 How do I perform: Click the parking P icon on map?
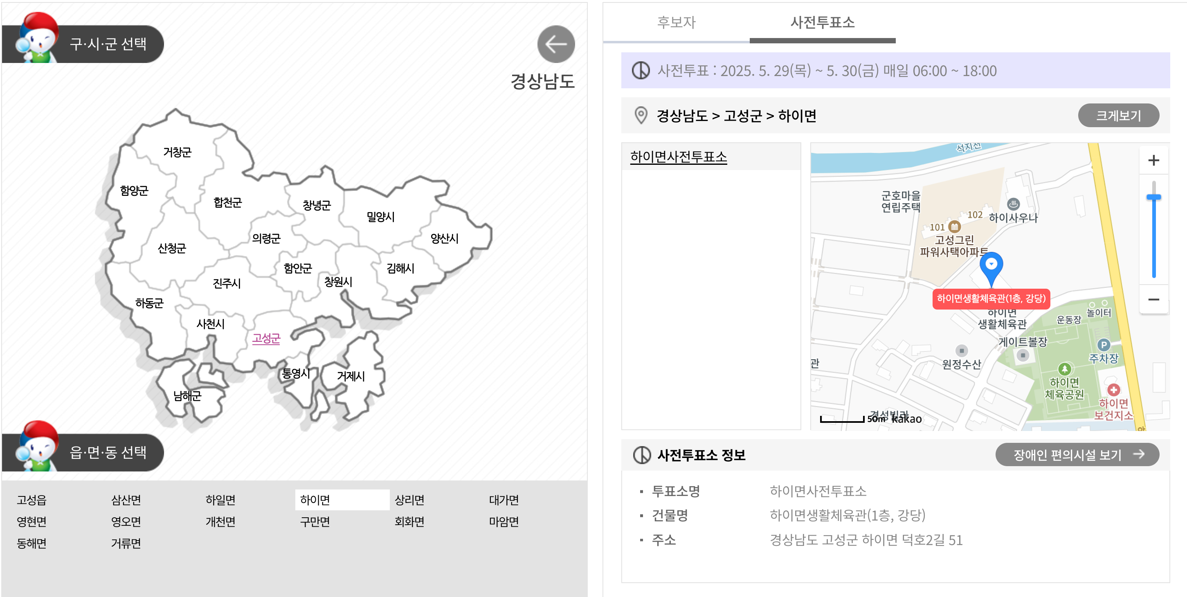pyautogui.click(x=1104, y=345)
